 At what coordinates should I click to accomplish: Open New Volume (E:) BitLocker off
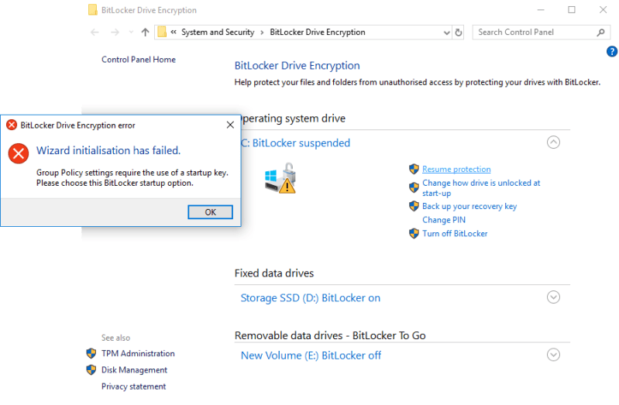coord(311,355)
